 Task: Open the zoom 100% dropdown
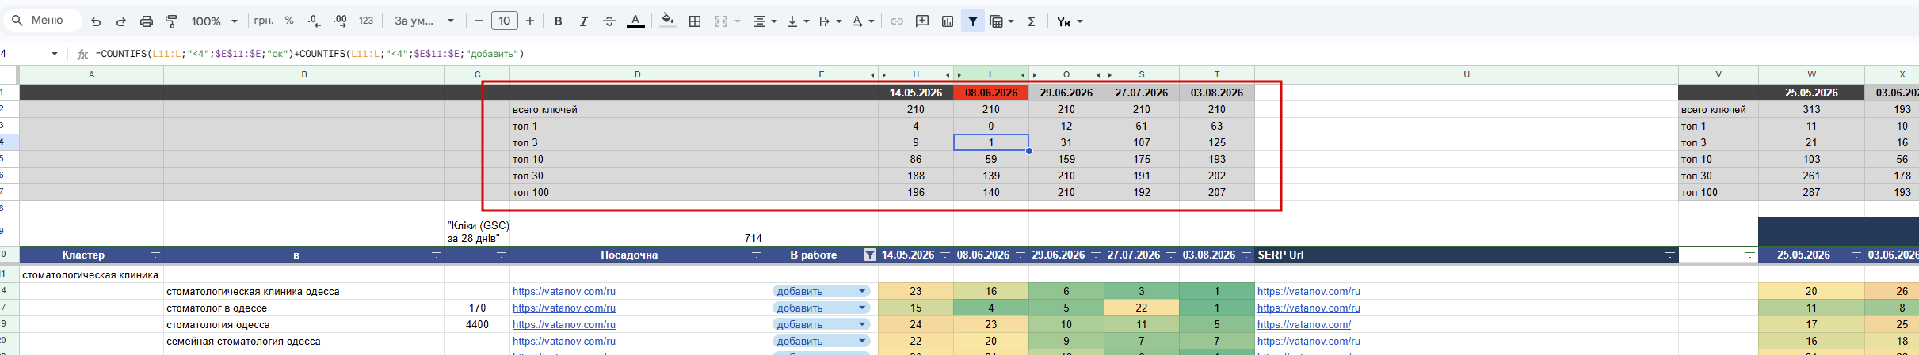(214, 21)
